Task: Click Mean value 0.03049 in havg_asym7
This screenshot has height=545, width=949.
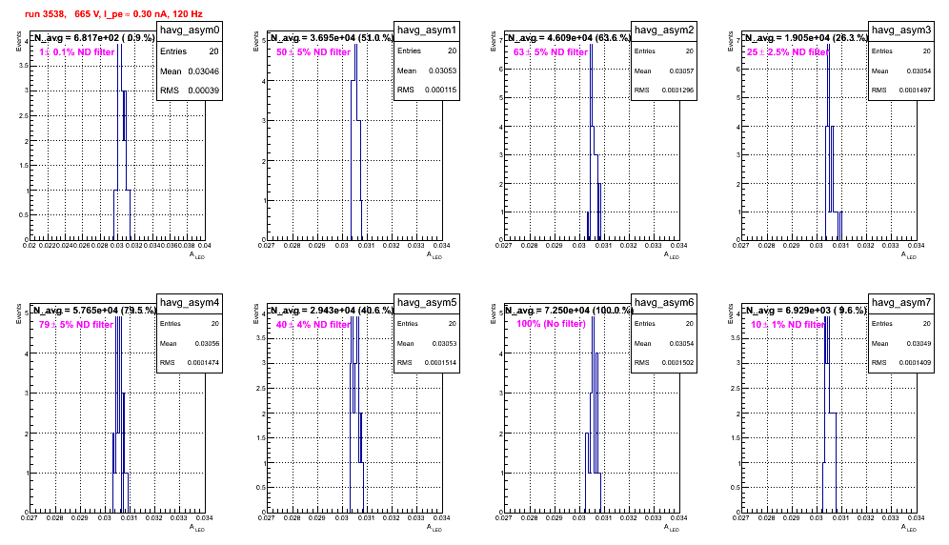Action: tap(919, 343)
